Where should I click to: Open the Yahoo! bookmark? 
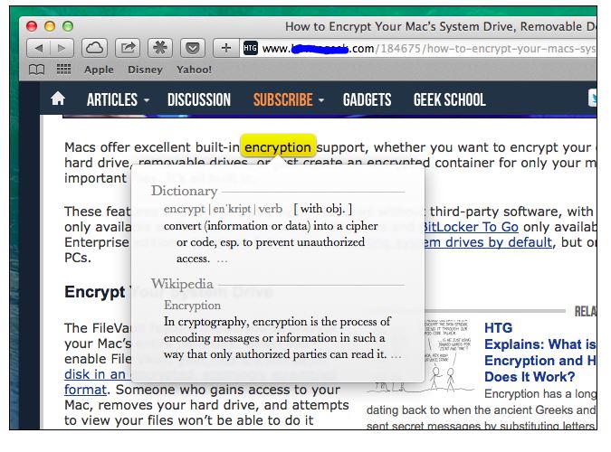[x=194, y=70]
